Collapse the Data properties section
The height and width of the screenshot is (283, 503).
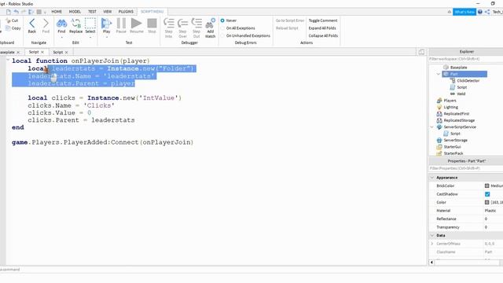click(432, 235)
